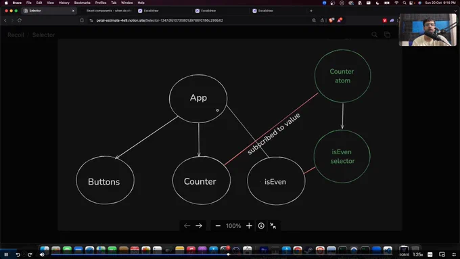Click the presenter webcam thumbnail
The height and width of the screenshot is (259, 460).
[428, 30]
